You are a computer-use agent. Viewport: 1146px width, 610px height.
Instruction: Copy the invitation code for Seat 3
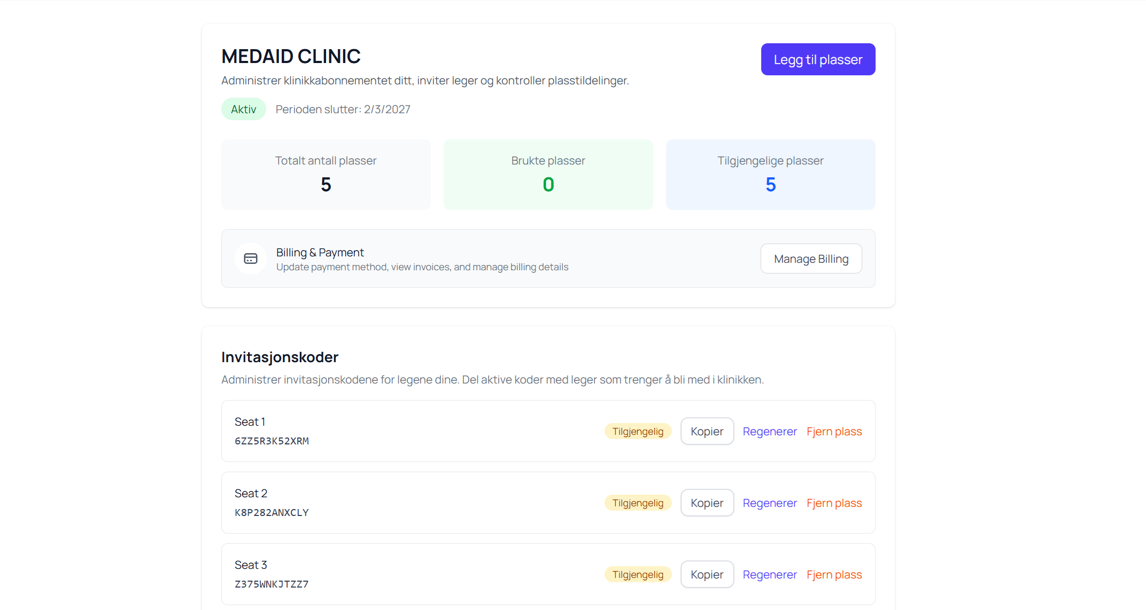tap(707, 574)
